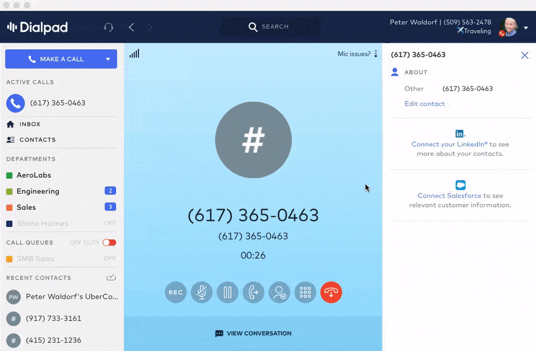This screenshot has height=351, width=536.
Task: Open the dialpad keypad
Action: click(x=305, y=292)
